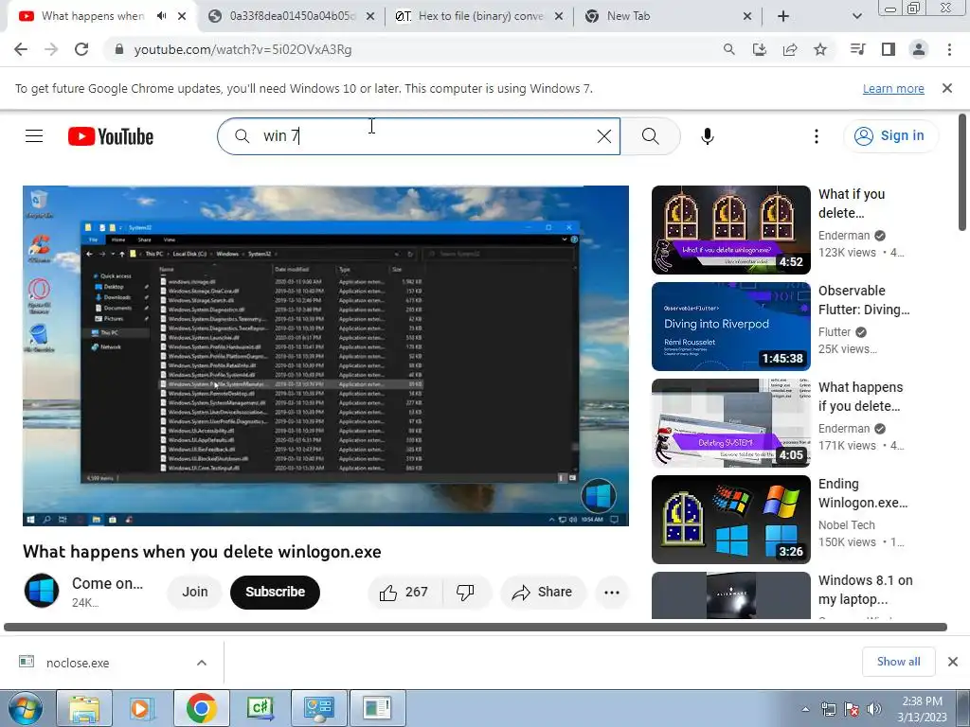The width and height of the screenshot is (970, 727).
Task: Open the YouTube hamburger guide menu
Action: (34, 136)
